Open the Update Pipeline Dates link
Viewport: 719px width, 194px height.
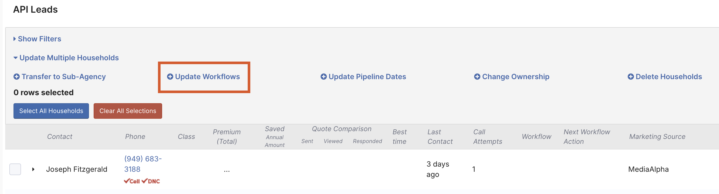[x=367, y=77]
